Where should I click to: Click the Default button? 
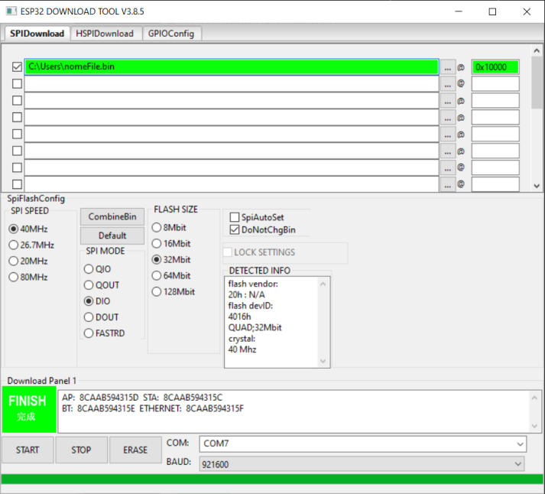pos(112,236)
